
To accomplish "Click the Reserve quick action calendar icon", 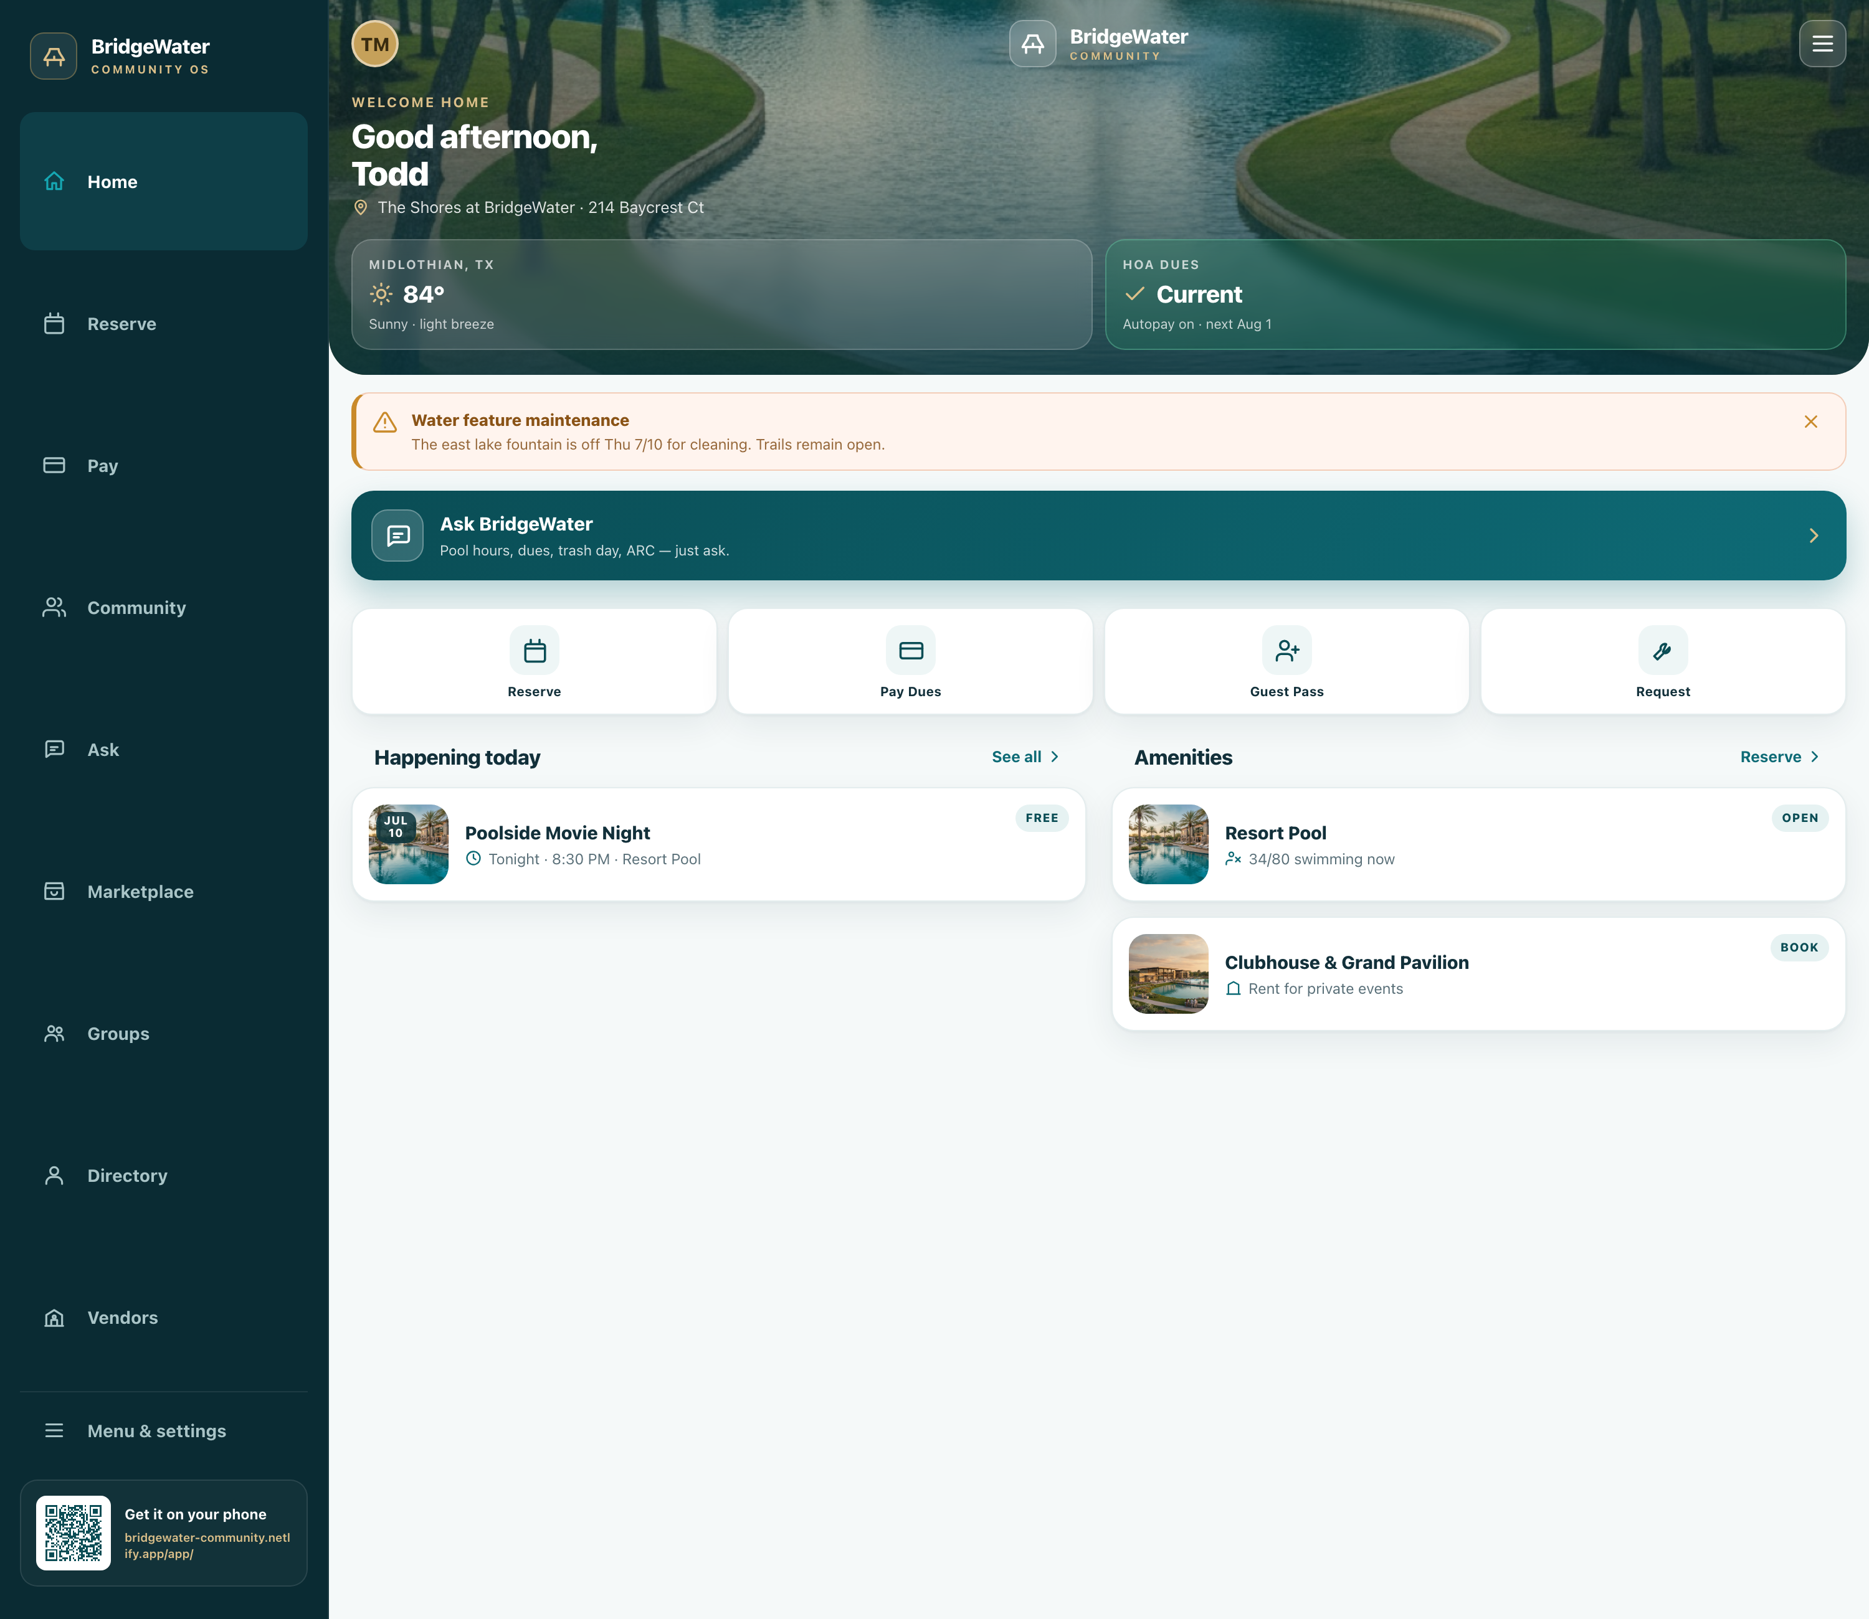I will [534, 651].
